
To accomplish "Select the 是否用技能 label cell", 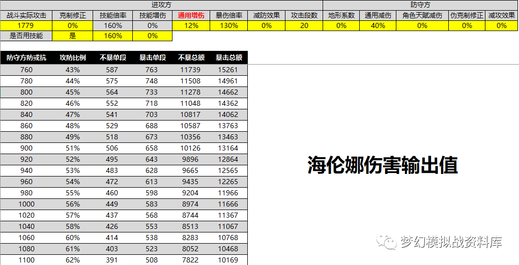I will [x=26, y=36].
